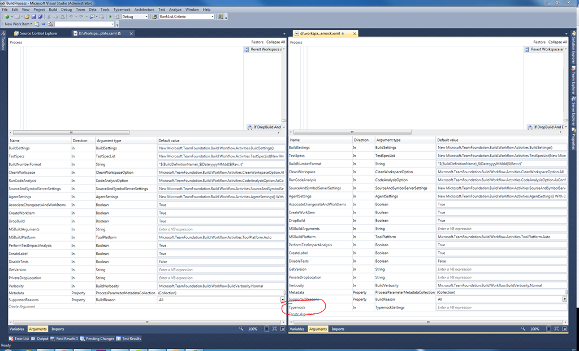Image resolution: width=579 pixels, height=351 pixels.
Task: Open the Properties side tab
Action: (x=573, y=139)
